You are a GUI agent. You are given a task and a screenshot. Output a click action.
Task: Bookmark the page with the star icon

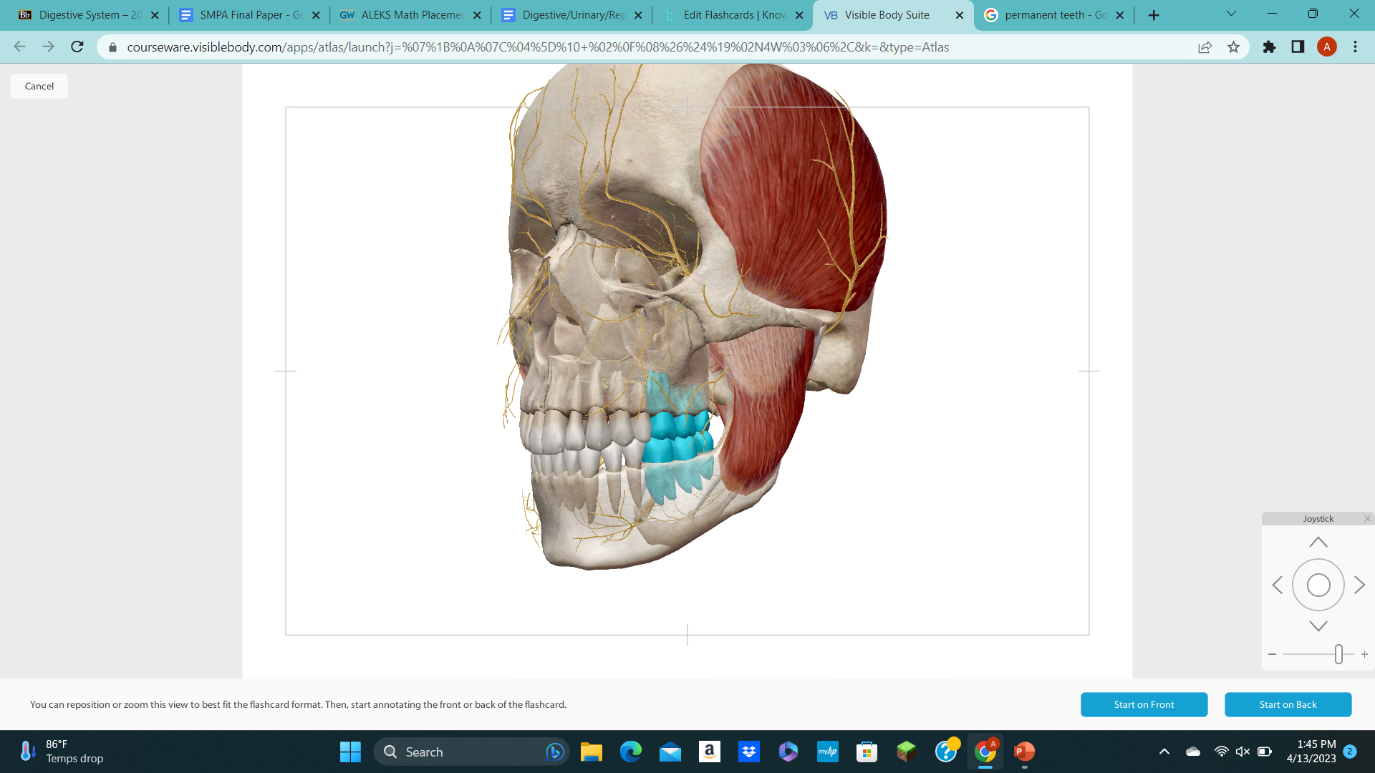pos(1233,47)
